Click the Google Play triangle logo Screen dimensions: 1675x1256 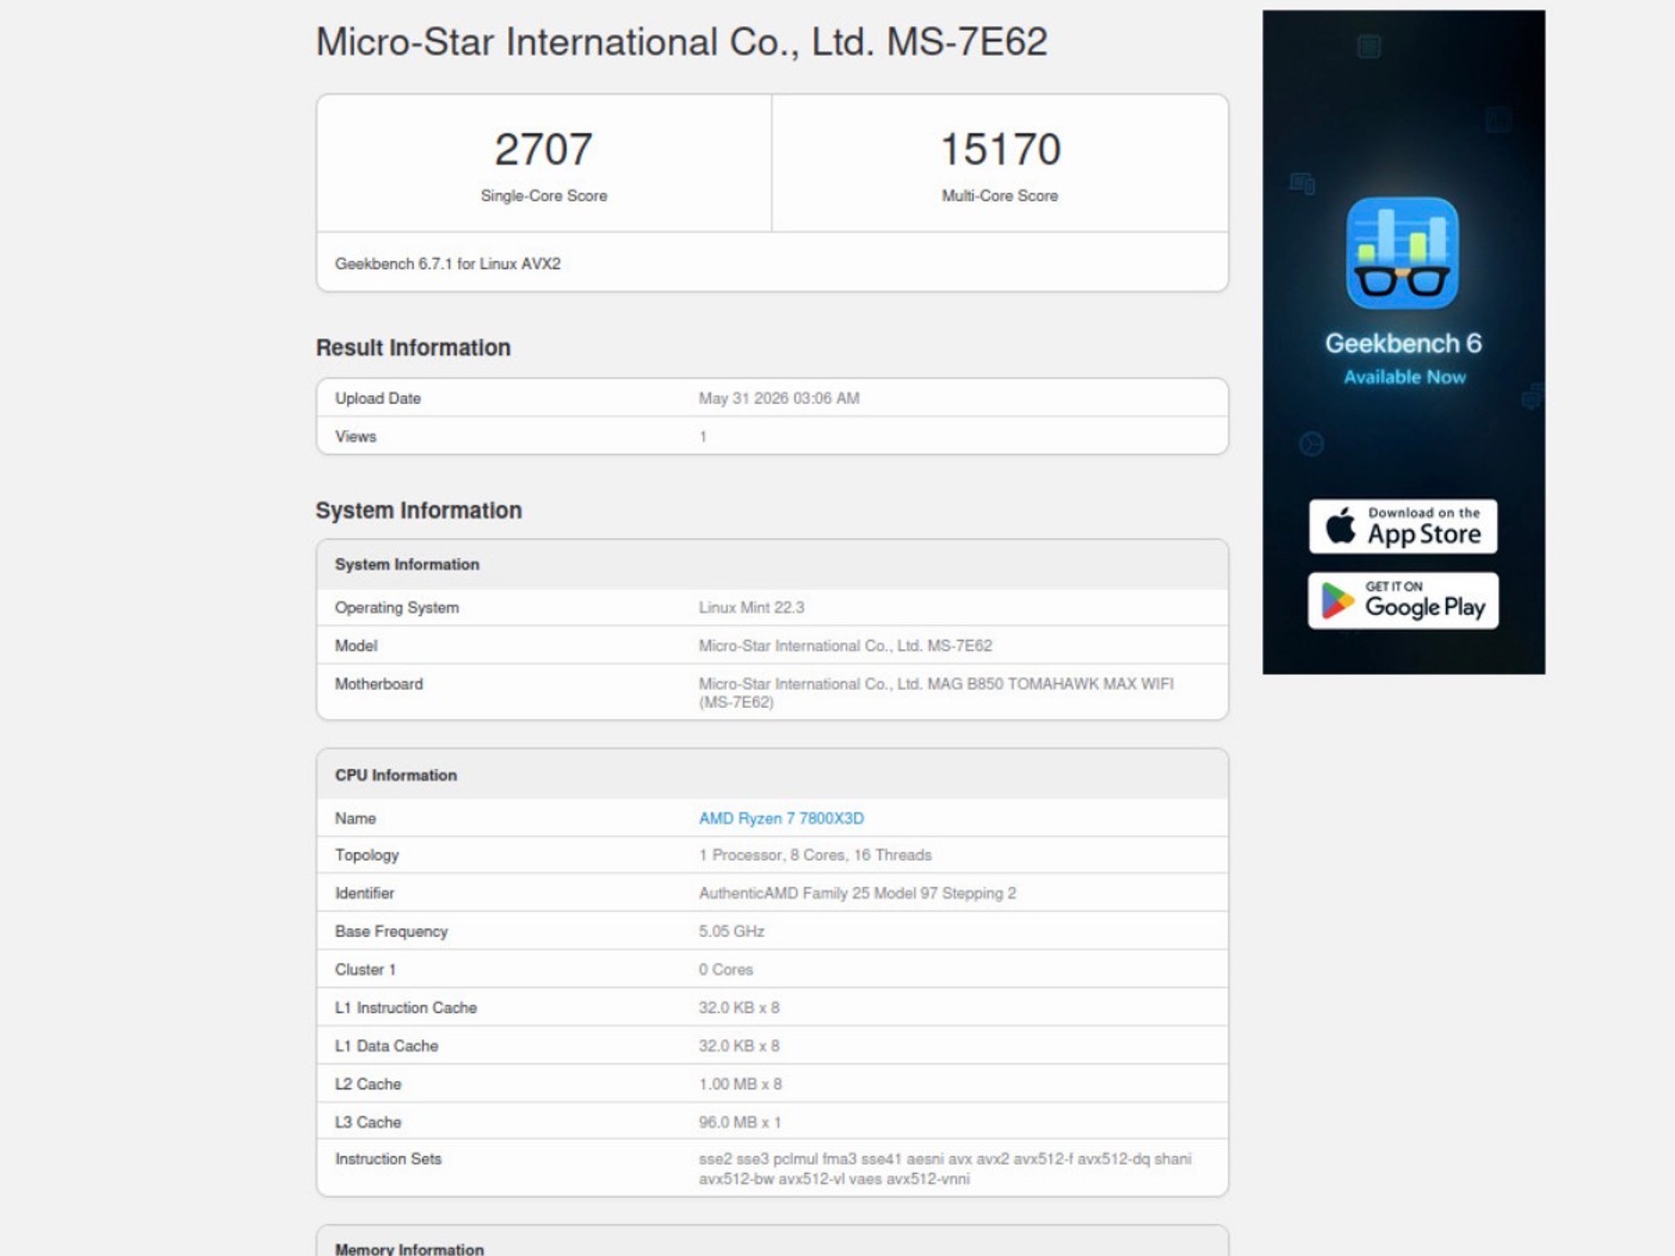click(x=1337, y=601)
